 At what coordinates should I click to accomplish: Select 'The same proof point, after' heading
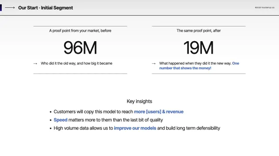click(x=199, y=31)
